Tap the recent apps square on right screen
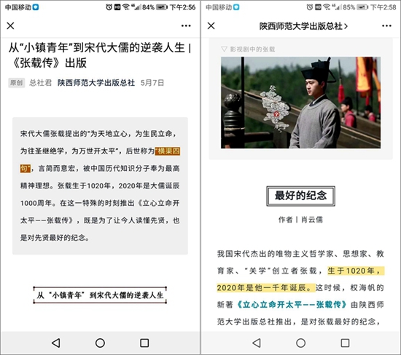This screenshot has height=355, width=401. (345, 343)
